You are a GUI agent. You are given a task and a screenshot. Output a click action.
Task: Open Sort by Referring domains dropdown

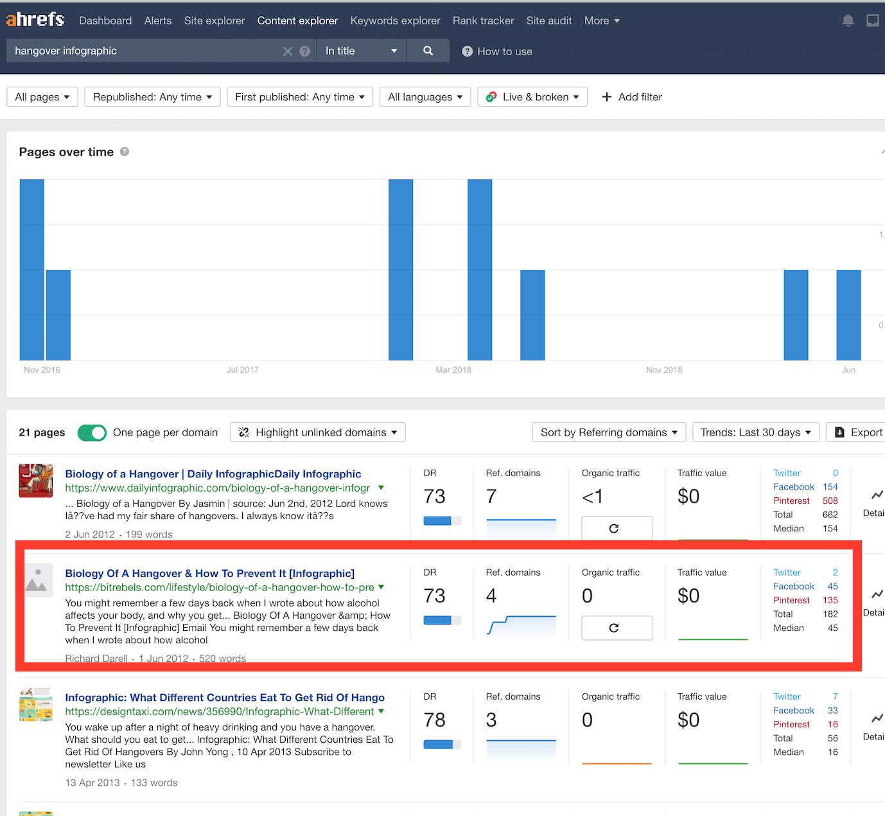tap(609, 432)
